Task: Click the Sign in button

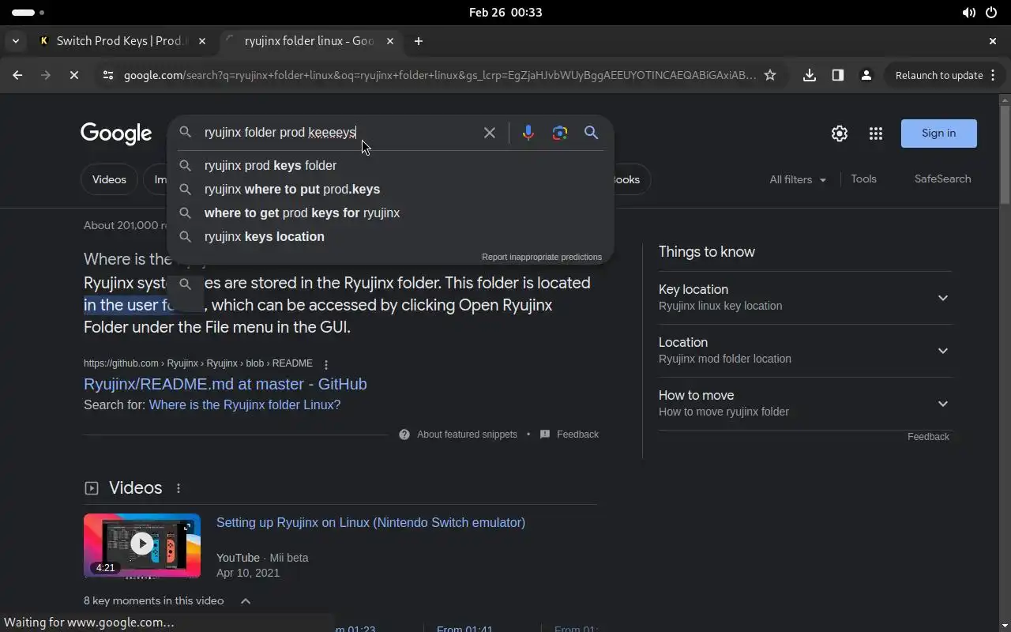Action: [938, 134]
